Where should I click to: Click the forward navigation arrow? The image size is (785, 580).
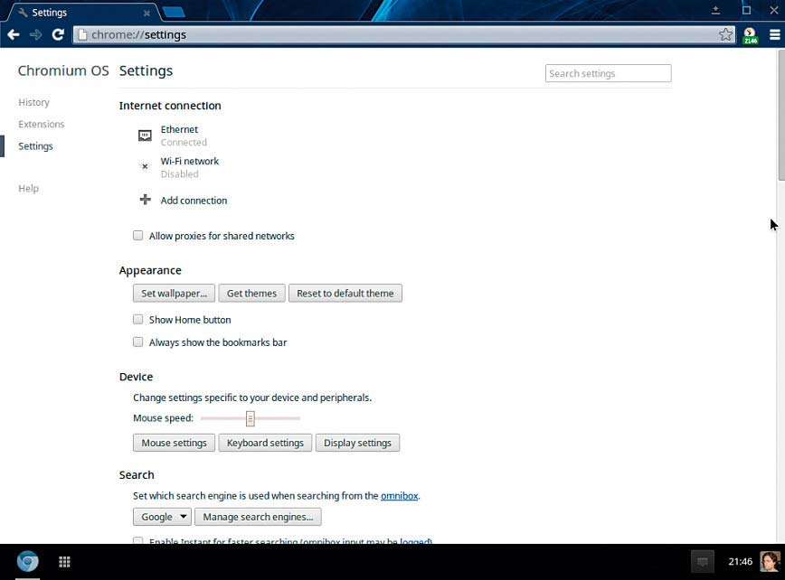pos(35,34)
